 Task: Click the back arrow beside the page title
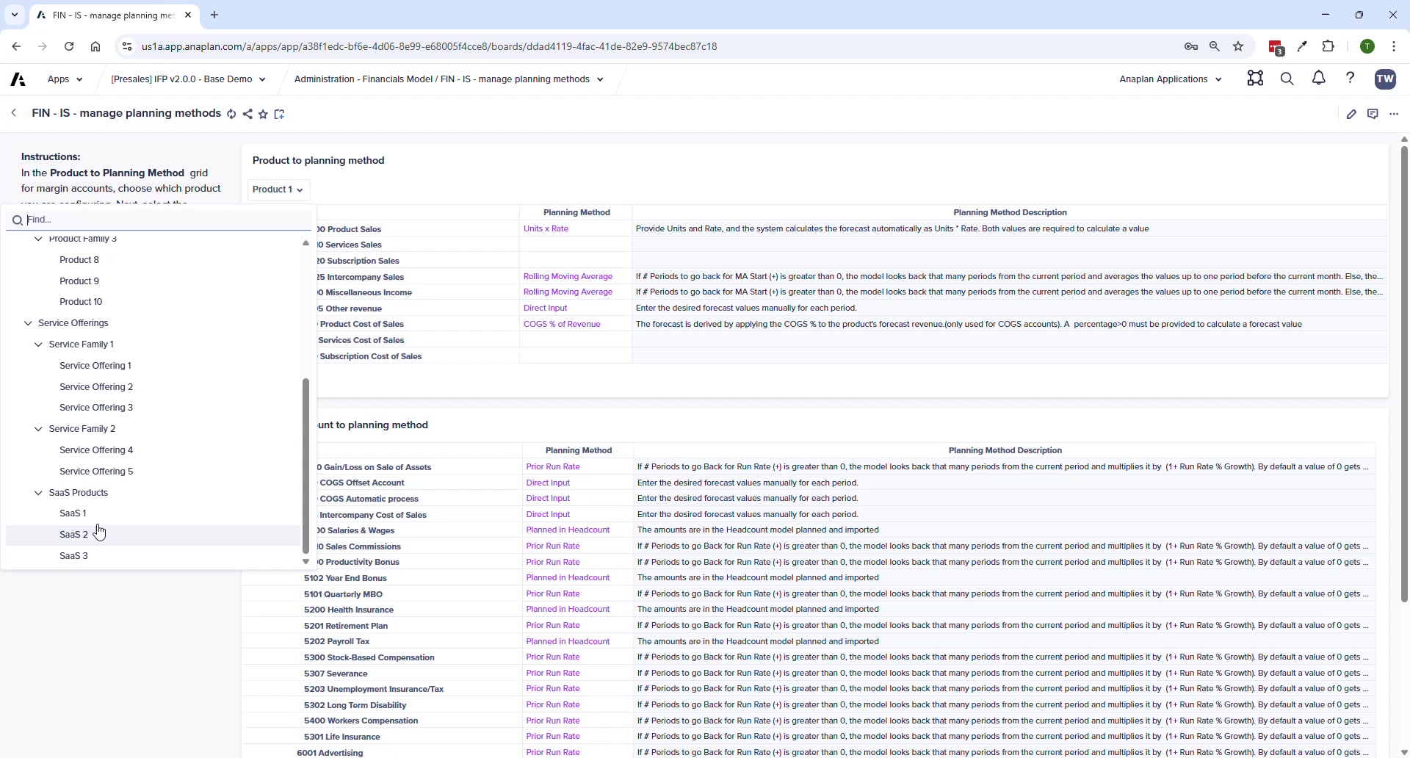(13, 113)
